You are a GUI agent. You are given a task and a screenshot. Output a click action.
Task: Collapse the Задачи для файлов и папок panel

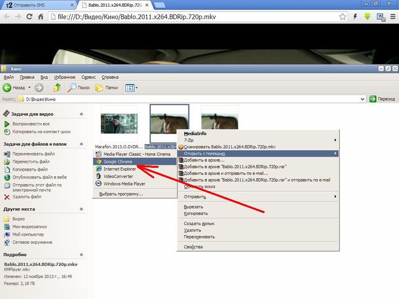click(x=81, y=144)
